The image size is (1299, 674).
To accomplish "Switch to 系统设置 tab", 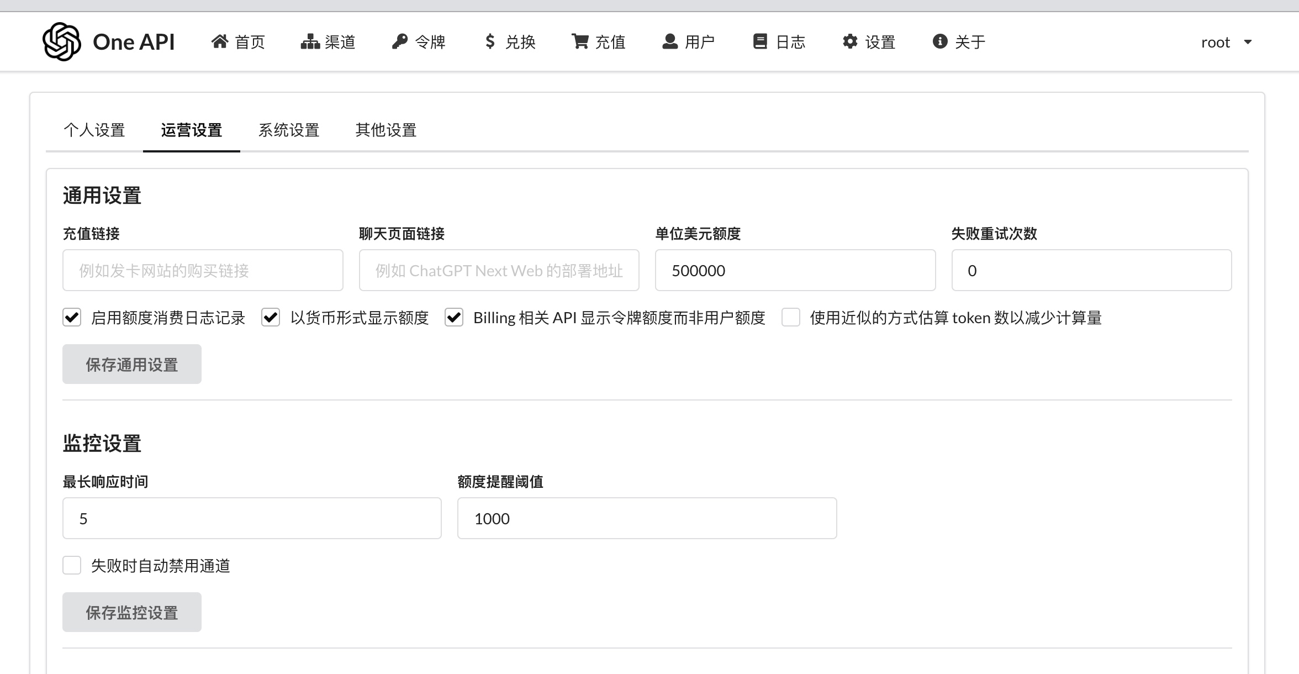I will [289, 130].
